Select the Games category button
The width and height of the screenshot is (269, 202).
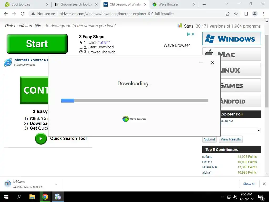241,85
